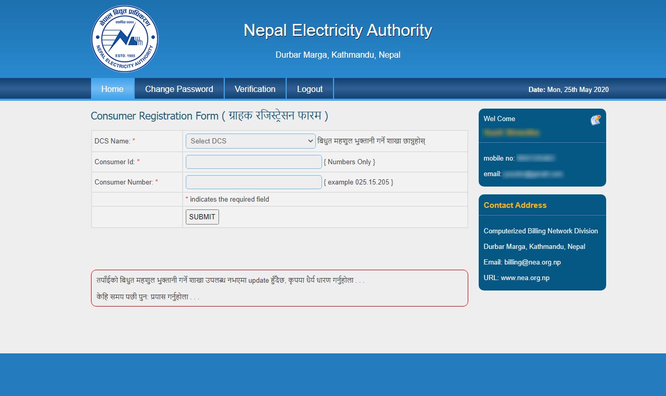Click the Contact Address heading
Image resolution: width=666 pixels, height=396 pixels.
click(x=515, y=205)
